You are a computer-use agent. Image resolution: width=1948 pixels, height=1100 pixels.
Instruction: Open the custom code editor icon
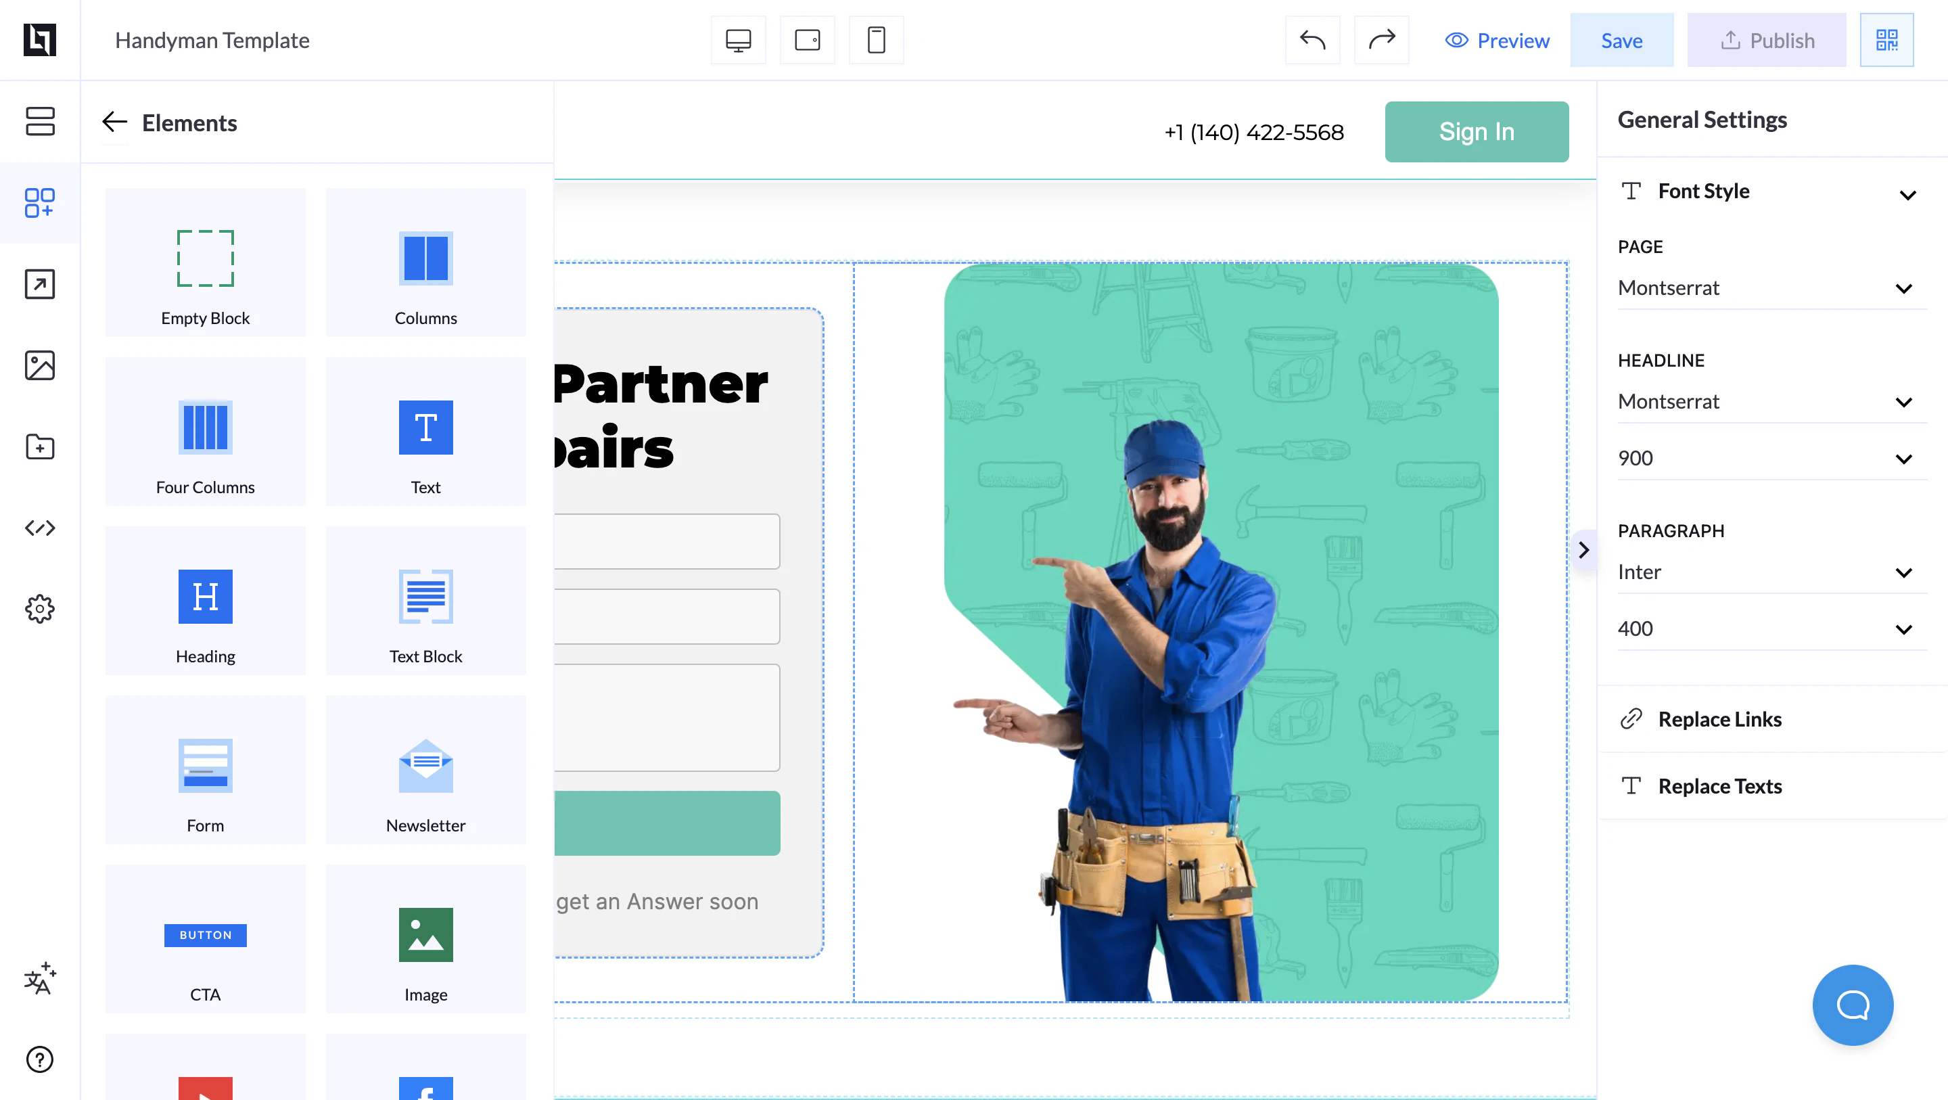(39, 528)
